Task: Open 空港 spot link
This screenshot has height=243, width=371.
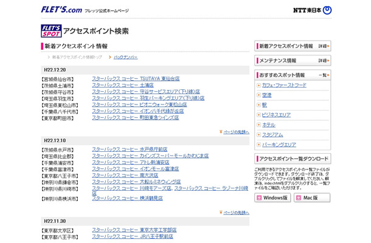Action: [x=266, y=95]
